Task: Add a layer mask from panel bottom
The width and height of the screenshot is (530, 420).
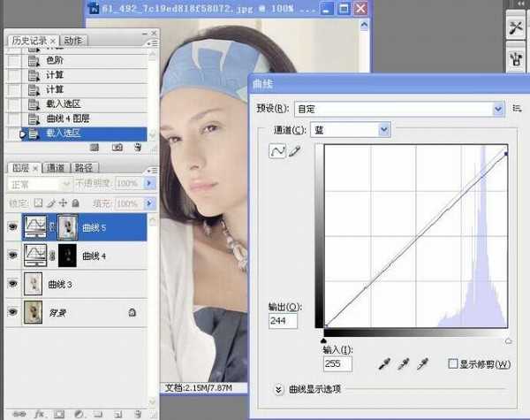Action: pos(58,413)
